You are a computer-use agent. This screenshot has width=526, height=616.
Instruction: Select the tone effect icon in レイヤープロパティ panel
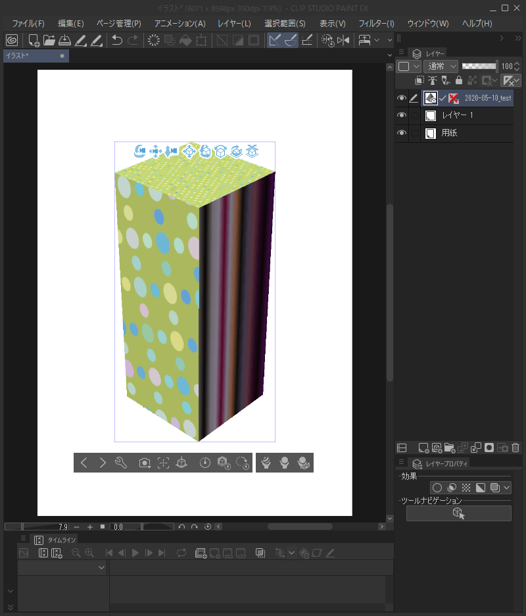tap(466, 487)
